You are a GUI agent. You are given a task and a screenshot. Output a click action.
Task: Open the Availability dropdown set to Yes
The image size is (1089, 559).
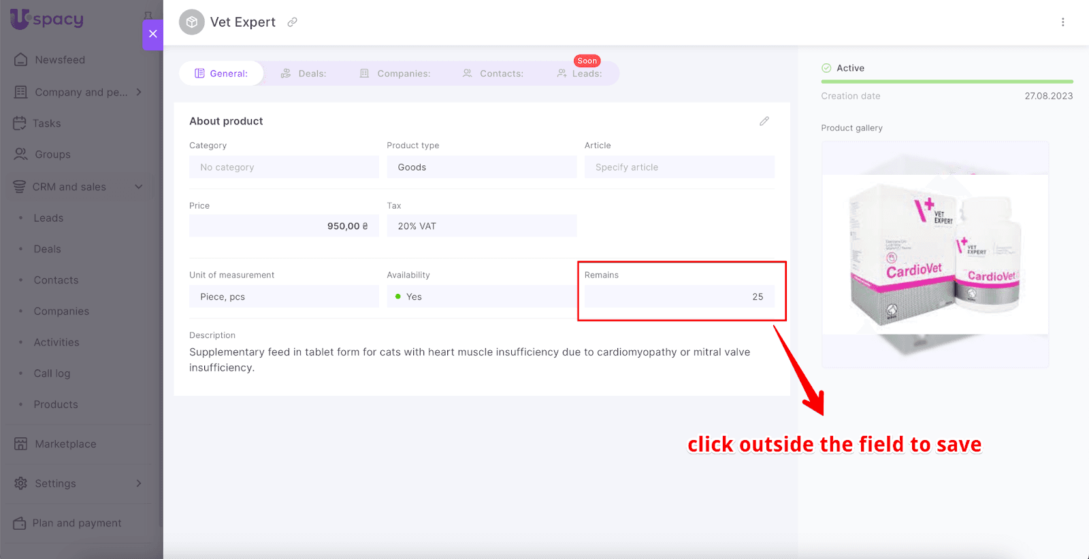481,297
